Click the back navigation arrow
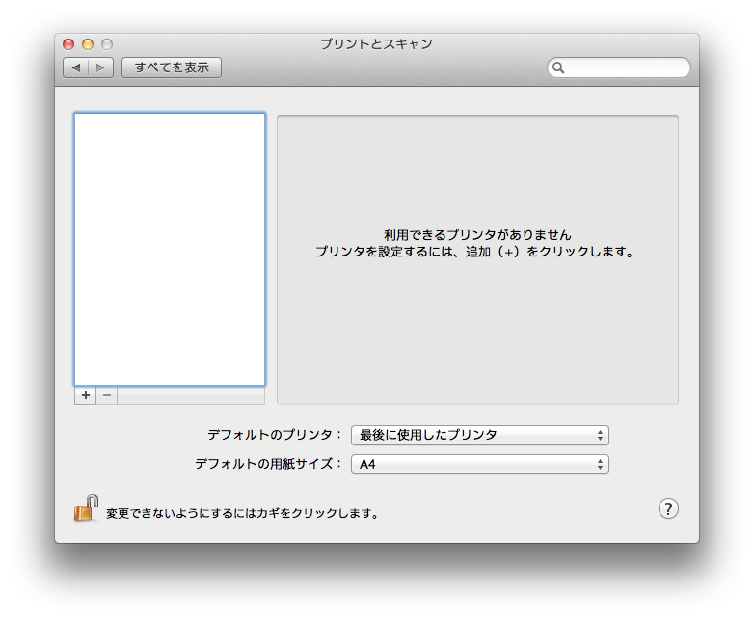This screenshot has height=619, width=754. tap(76, 67)
